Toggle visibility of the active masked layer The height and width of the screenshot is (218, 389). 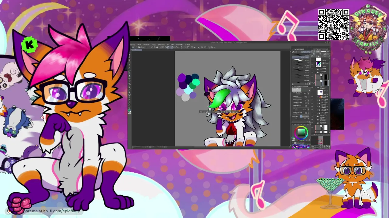click(x=312, y=82)
